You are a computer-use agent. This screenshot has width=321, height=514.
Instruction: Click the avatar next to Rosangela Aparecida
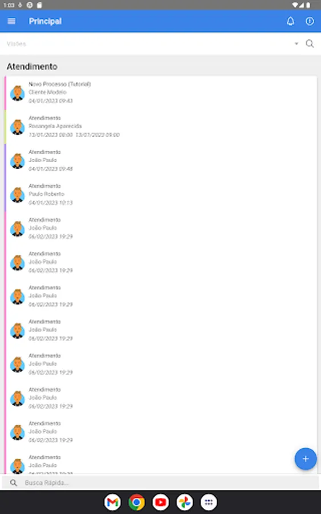click(17, 127)
